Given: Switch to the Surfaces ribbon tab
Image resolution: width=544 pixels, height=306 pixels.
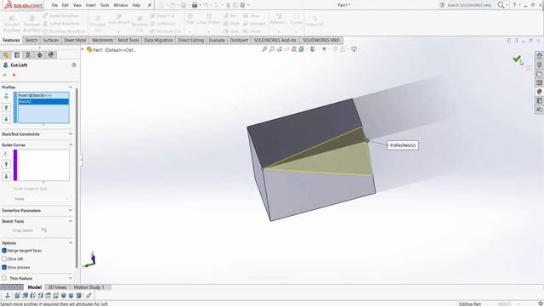Looking at the screenshot, I should pos(51,40).
